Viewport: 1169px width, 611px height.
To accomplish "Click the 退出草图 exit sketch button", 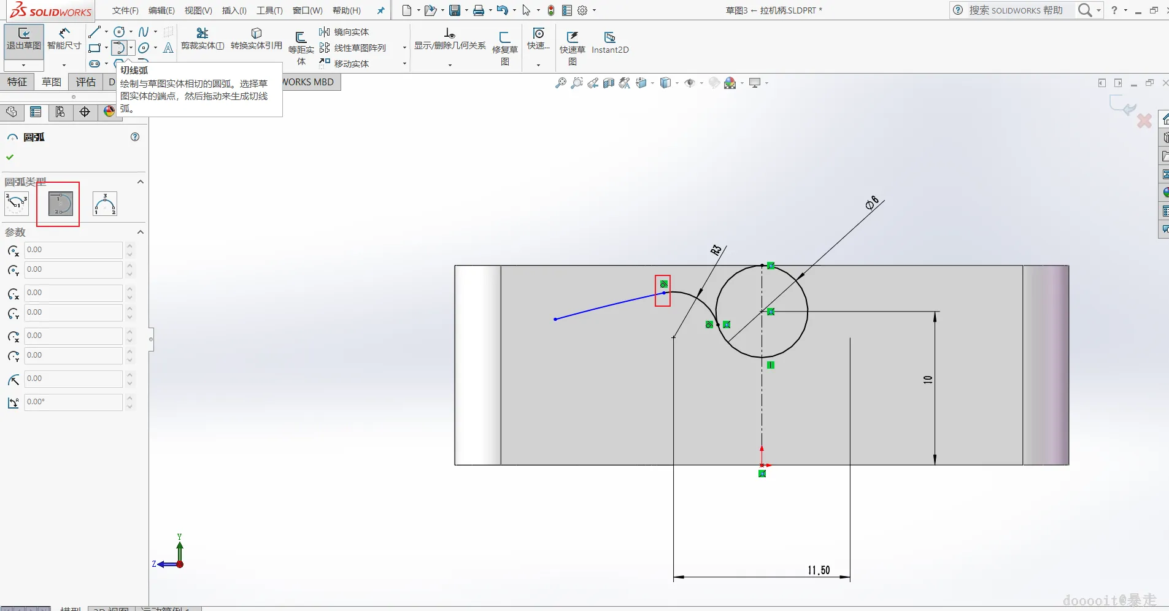I will (x=23, y=39).
